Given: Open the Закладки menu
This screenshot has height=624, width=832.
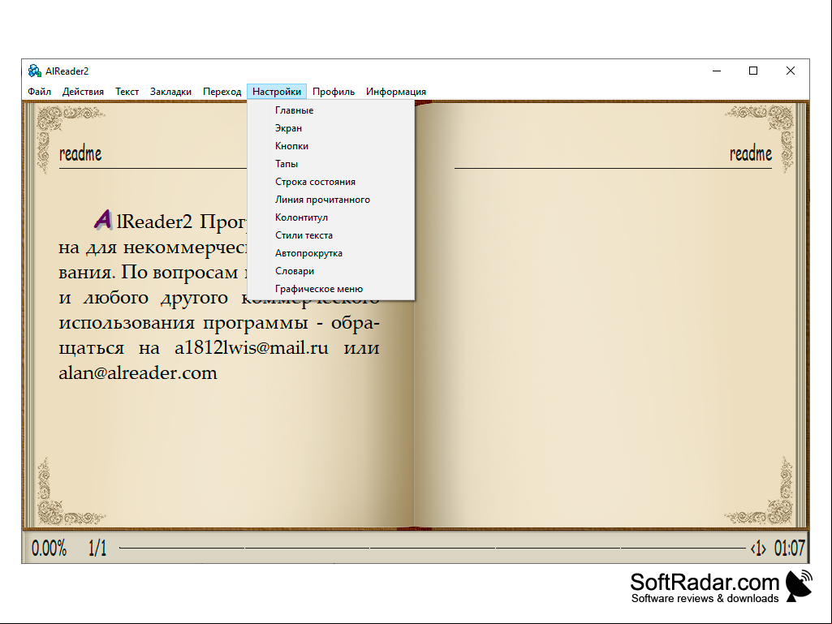Looking at the screenshot, I should click(170, 91).
